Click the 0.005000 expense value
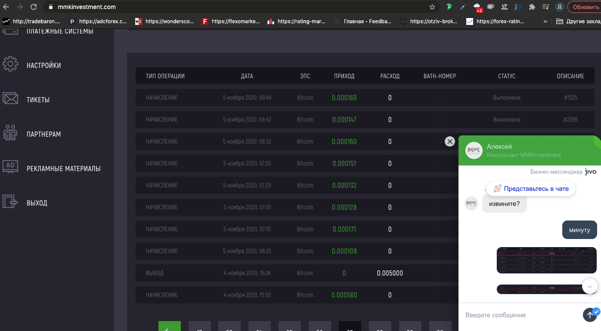 coord(390,273)
